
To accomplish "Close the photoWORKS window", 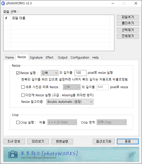I will [136, 3].
